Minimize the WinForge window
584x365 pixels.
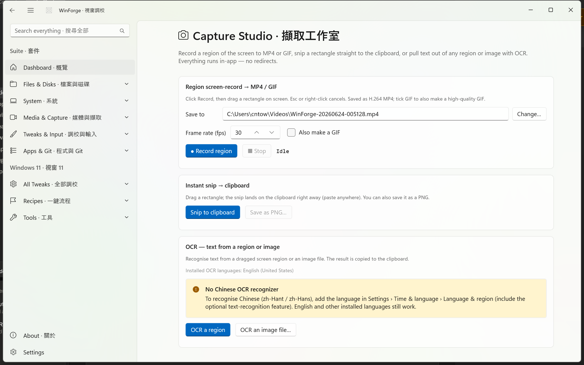point(531,10)
